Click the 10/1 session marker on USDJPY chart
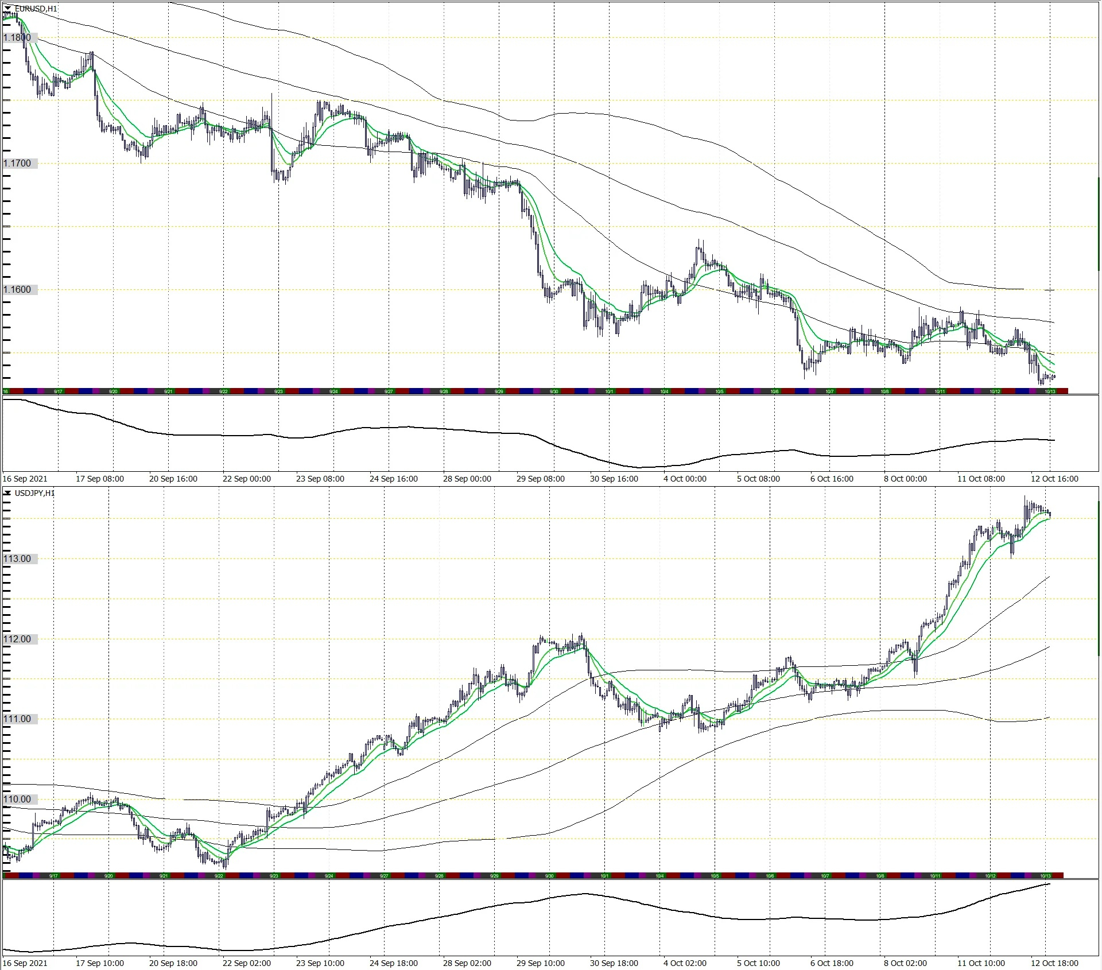 (604, 876)
